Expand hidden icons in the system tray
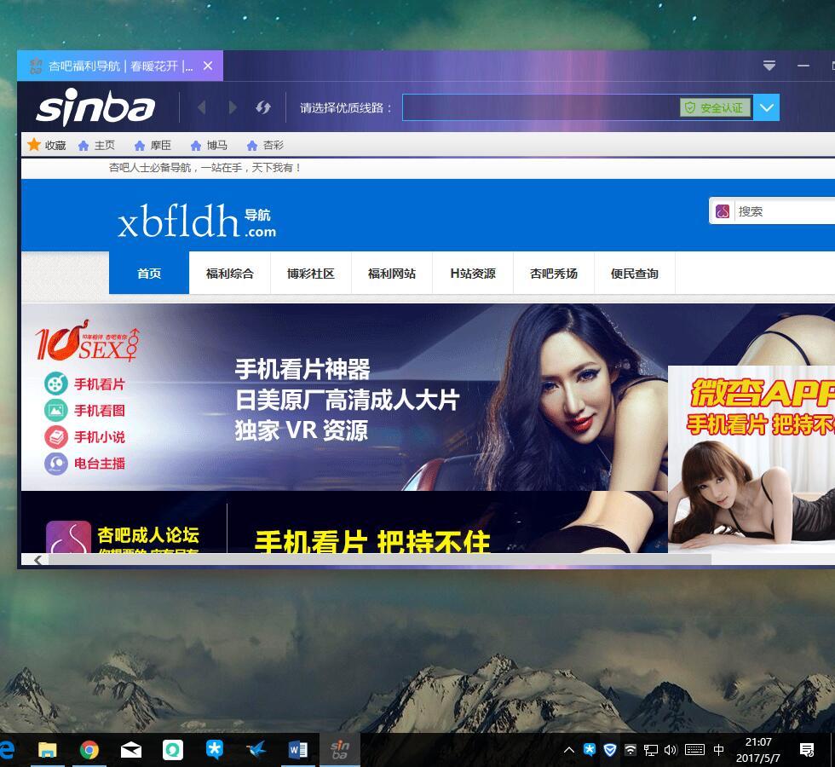Viewport: 835px width, 767px height. 568,749
